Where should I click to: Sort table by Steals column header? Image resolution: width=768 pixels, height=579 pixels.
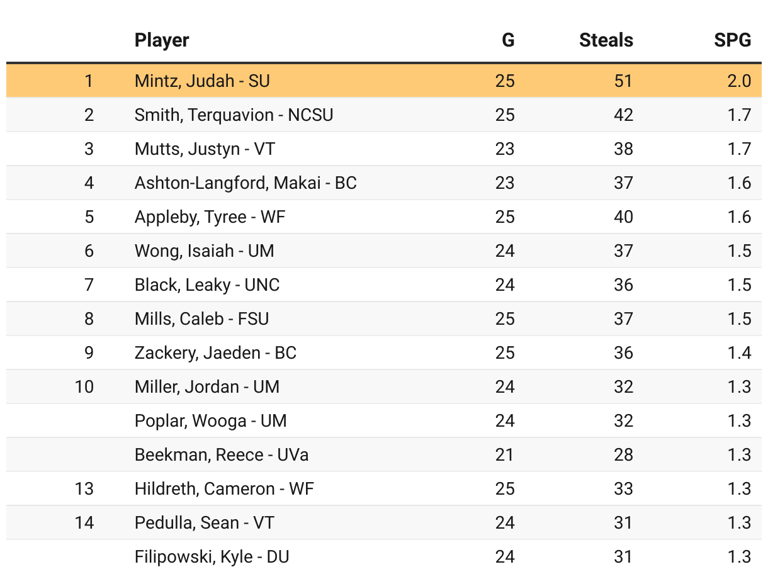pos(606,40)
